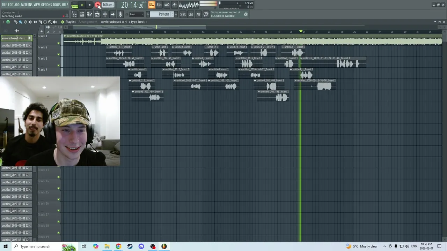Open the FILE menu
447x251 pixels.
click(4, 5)
